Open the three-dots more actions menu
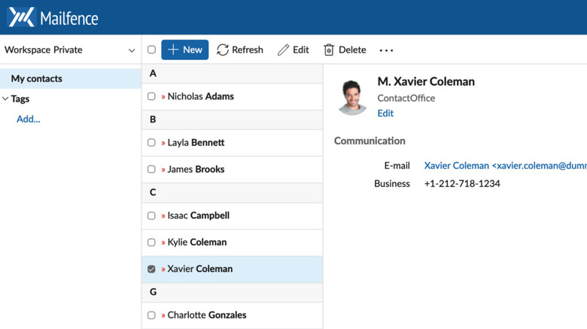Viewport: 587px width, 329px height. pos(386,50)
